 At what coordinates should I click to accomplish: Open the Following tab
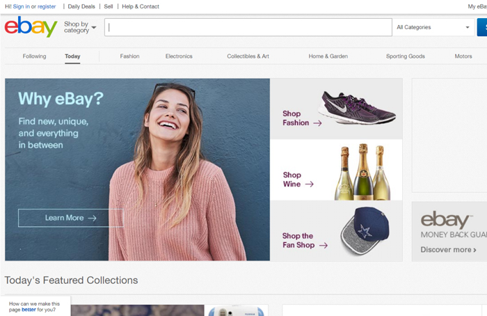pos(34,56)
